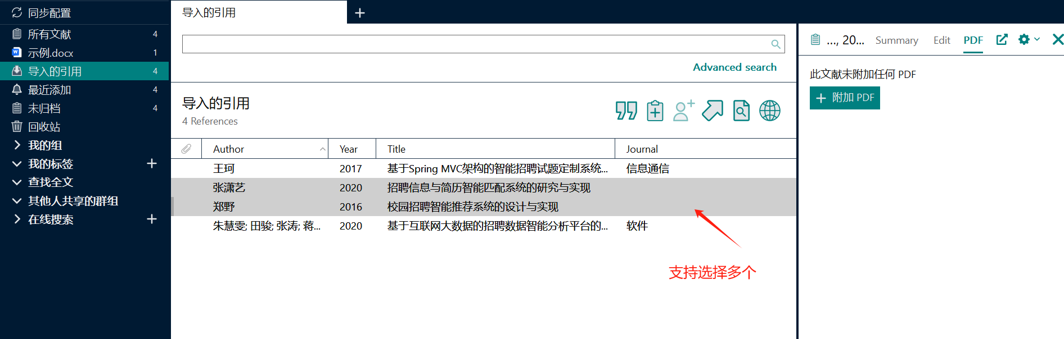Select 导入的引用 in the sidebar
The width and height of the screenshot is (1064, 339).
(85, 71)
